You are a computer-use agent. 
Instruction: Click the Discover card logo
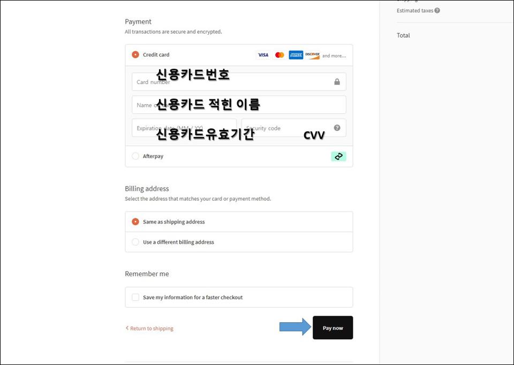pyautogui.click(x=312, y=55)
